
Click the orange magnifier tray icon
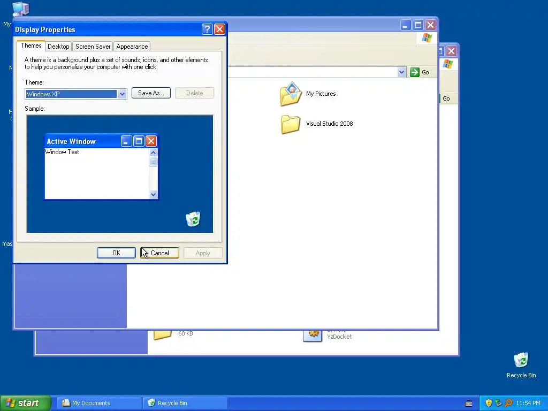[508, 403]
